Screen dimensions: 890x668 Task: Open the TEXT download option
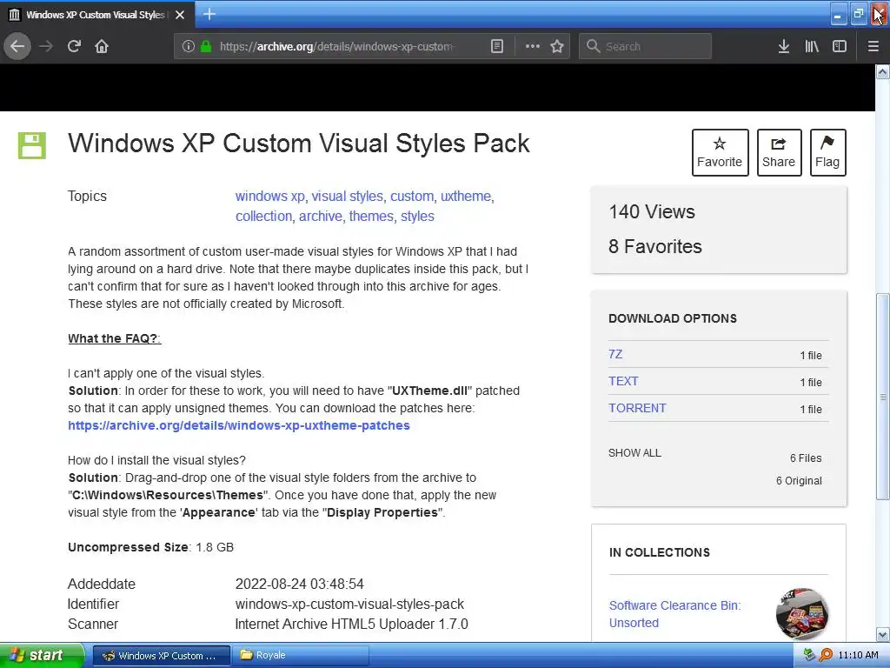(x=623, y=381)
